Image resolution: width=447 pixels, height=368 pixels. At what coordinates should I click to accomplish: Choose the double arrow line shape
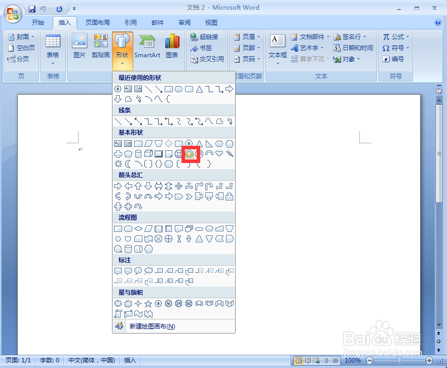click(138, 121)
